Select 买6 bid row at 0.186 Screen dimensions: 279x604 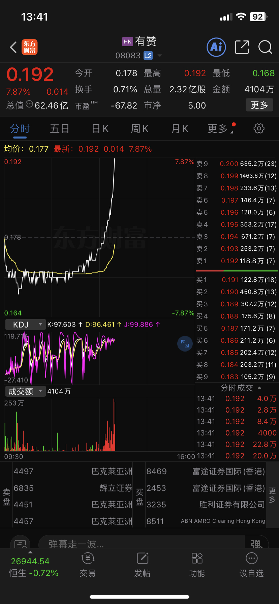(x=237, y=340)
